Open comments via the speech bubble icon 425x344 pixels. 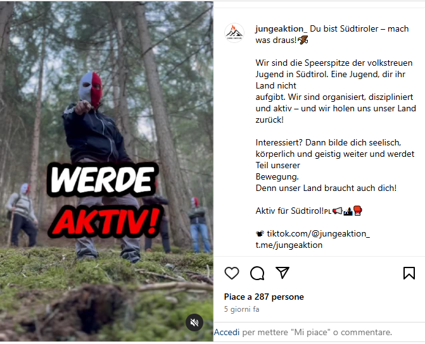click(257, 273)
